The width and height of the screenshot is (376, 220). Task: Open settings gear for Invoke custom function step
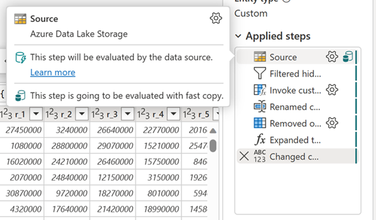[331, 90]
